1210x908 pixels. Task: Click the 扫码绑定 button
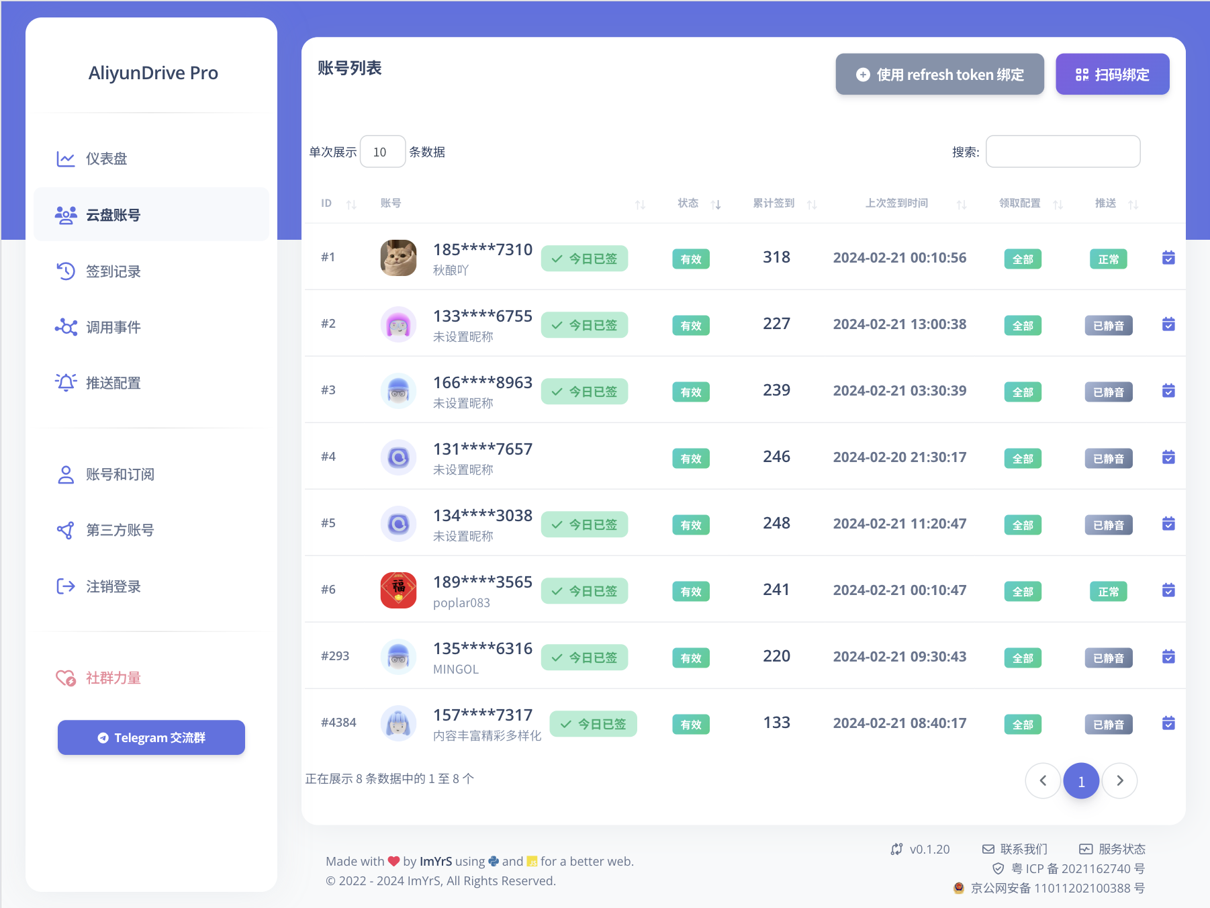tap(1112, 75)
